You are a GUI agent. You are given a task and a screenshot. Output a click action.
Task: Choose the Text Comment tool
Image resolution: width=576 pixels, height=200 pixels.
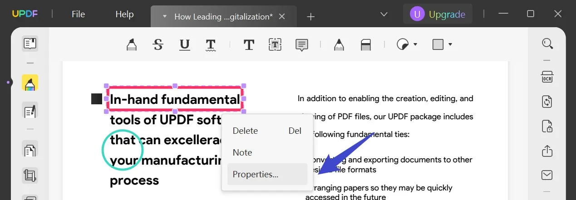249,44
